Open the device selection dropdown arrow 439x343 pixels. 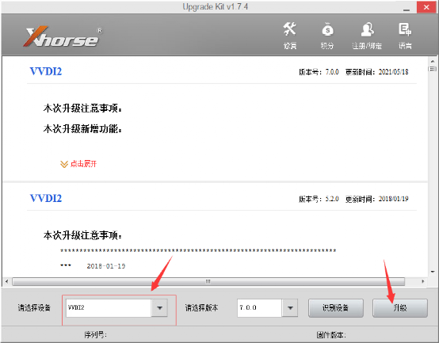click(159, 308)
